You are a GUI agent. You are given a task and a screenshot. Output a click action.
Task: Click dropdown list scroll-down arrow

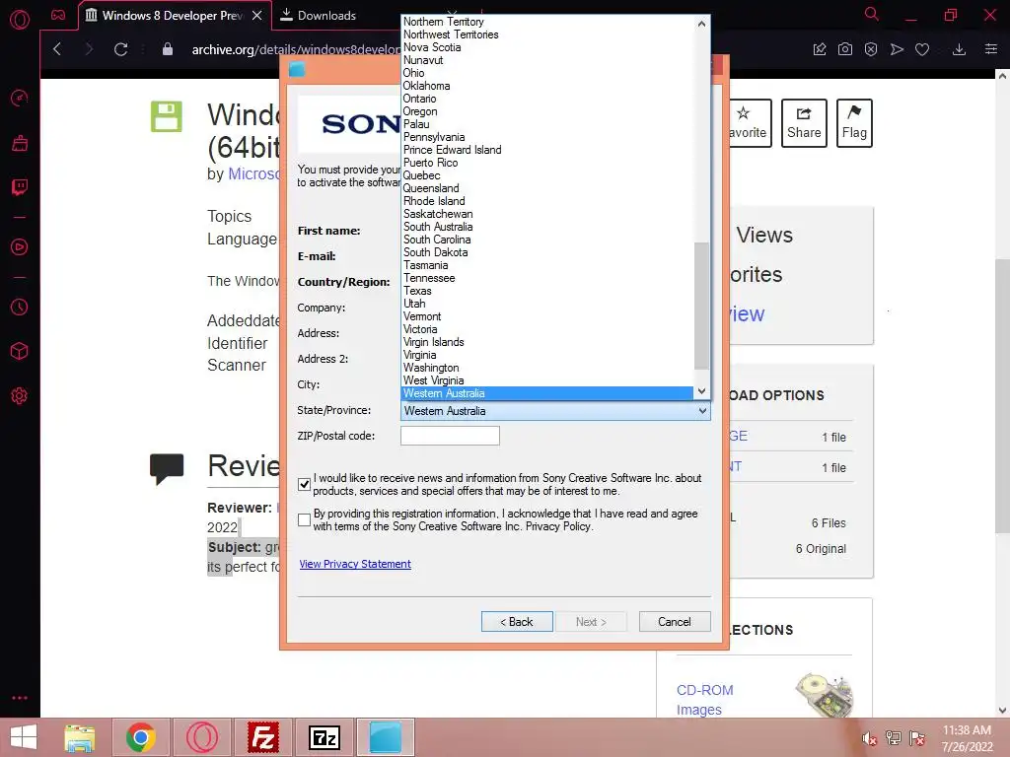[701, 391]
